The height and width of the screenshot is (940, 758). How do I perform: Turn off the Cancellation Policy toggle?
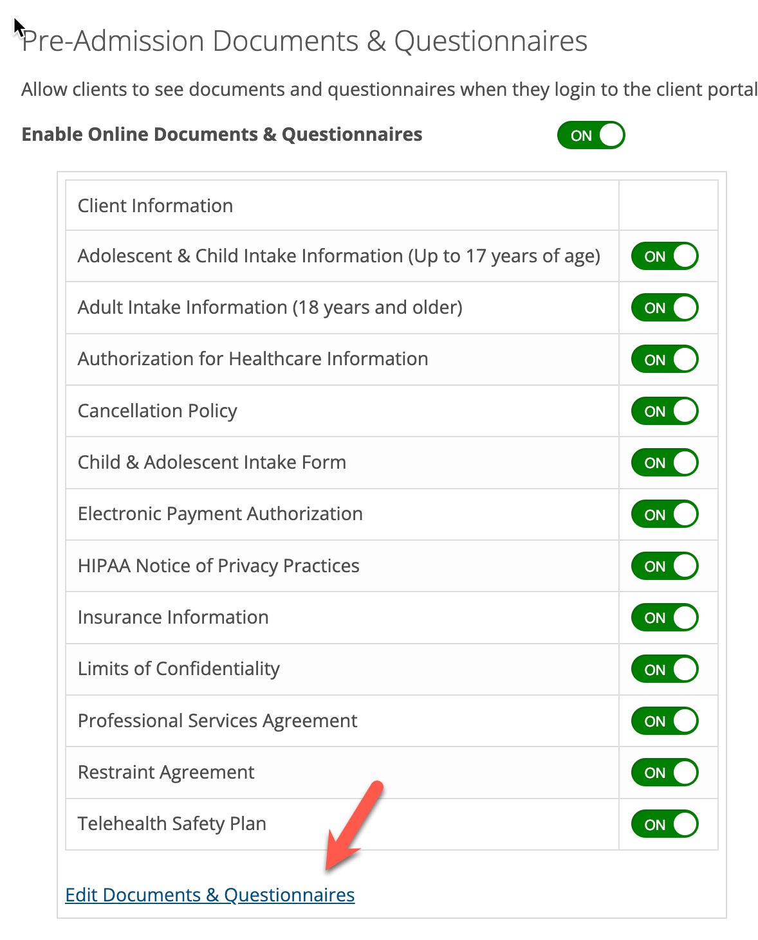[663, 411]
